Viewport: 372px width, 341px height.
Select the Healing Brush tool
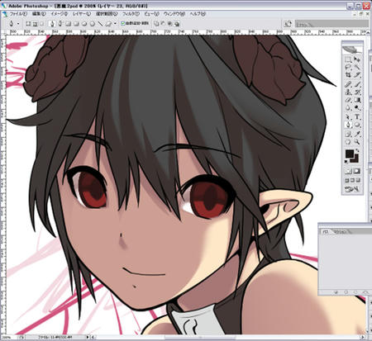point(348,84)
